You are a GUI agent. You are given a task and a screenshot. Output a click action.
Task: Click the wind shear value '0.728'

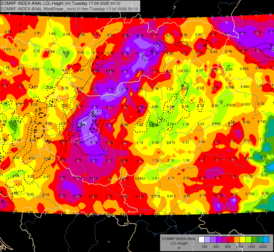250,194
